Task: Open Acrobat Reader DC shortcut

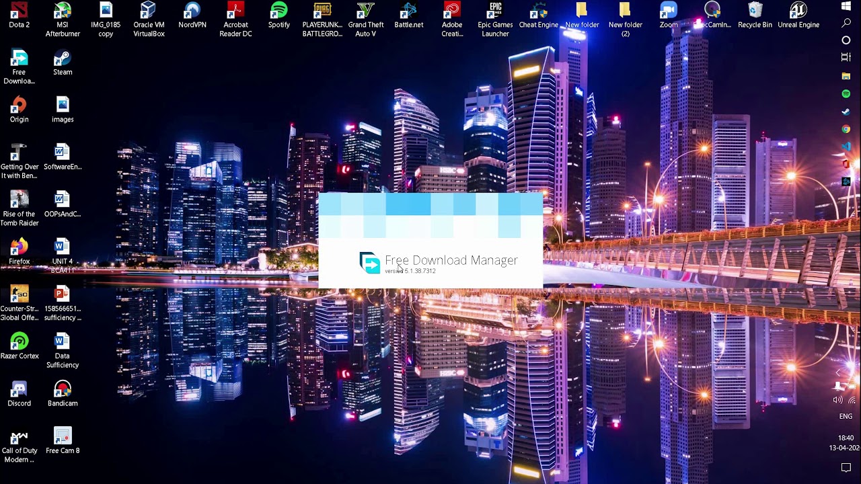Action: tap(235, 20)
